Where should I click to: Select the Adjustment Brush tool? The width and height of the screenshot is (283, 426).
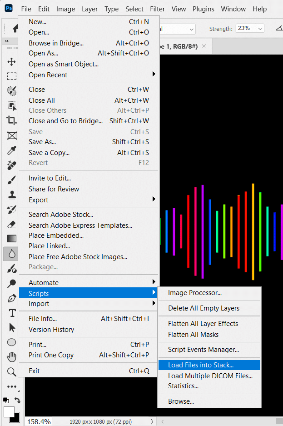(x=11, y=269)
